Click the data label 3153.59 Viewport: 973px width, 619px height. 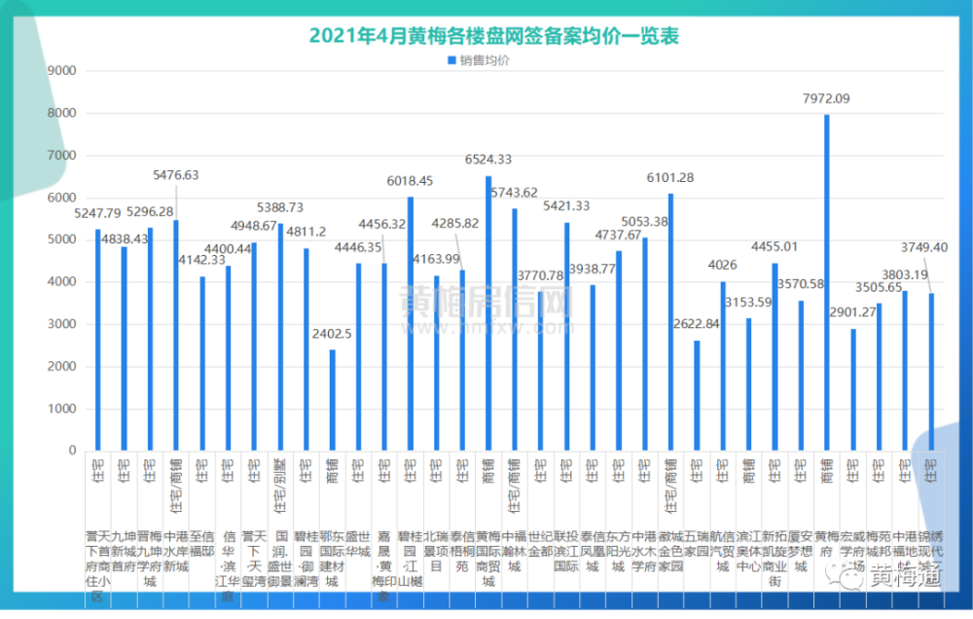[x=748, y=303]
